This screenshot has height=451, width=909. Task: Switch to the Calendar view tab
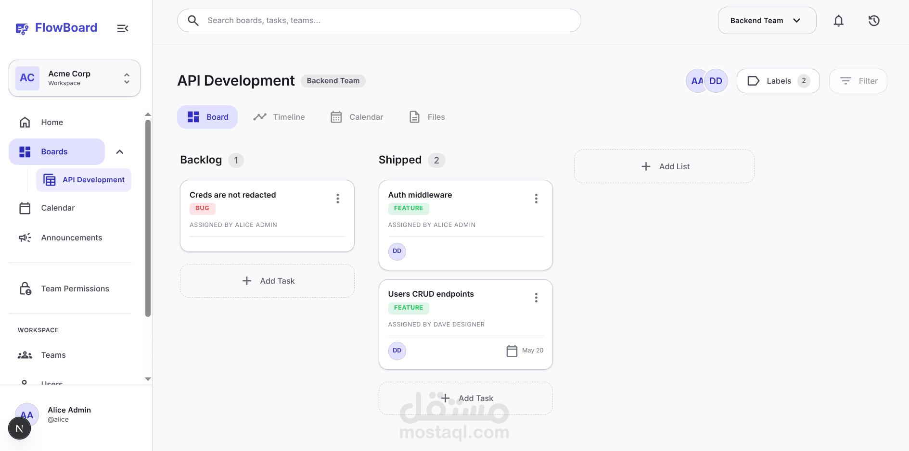tap(357, 117)
